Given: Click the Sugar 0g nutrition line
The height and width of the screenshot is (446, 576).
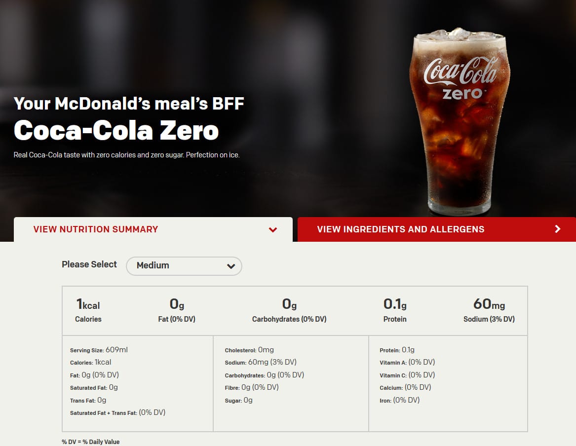Looking at the screenshot, I should pyautogui.click(x=238, y=400).
